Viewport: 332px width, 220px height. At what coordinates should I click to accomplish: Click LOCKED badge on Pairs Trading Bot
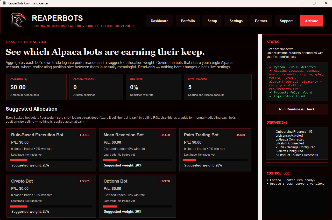[240, 135]
